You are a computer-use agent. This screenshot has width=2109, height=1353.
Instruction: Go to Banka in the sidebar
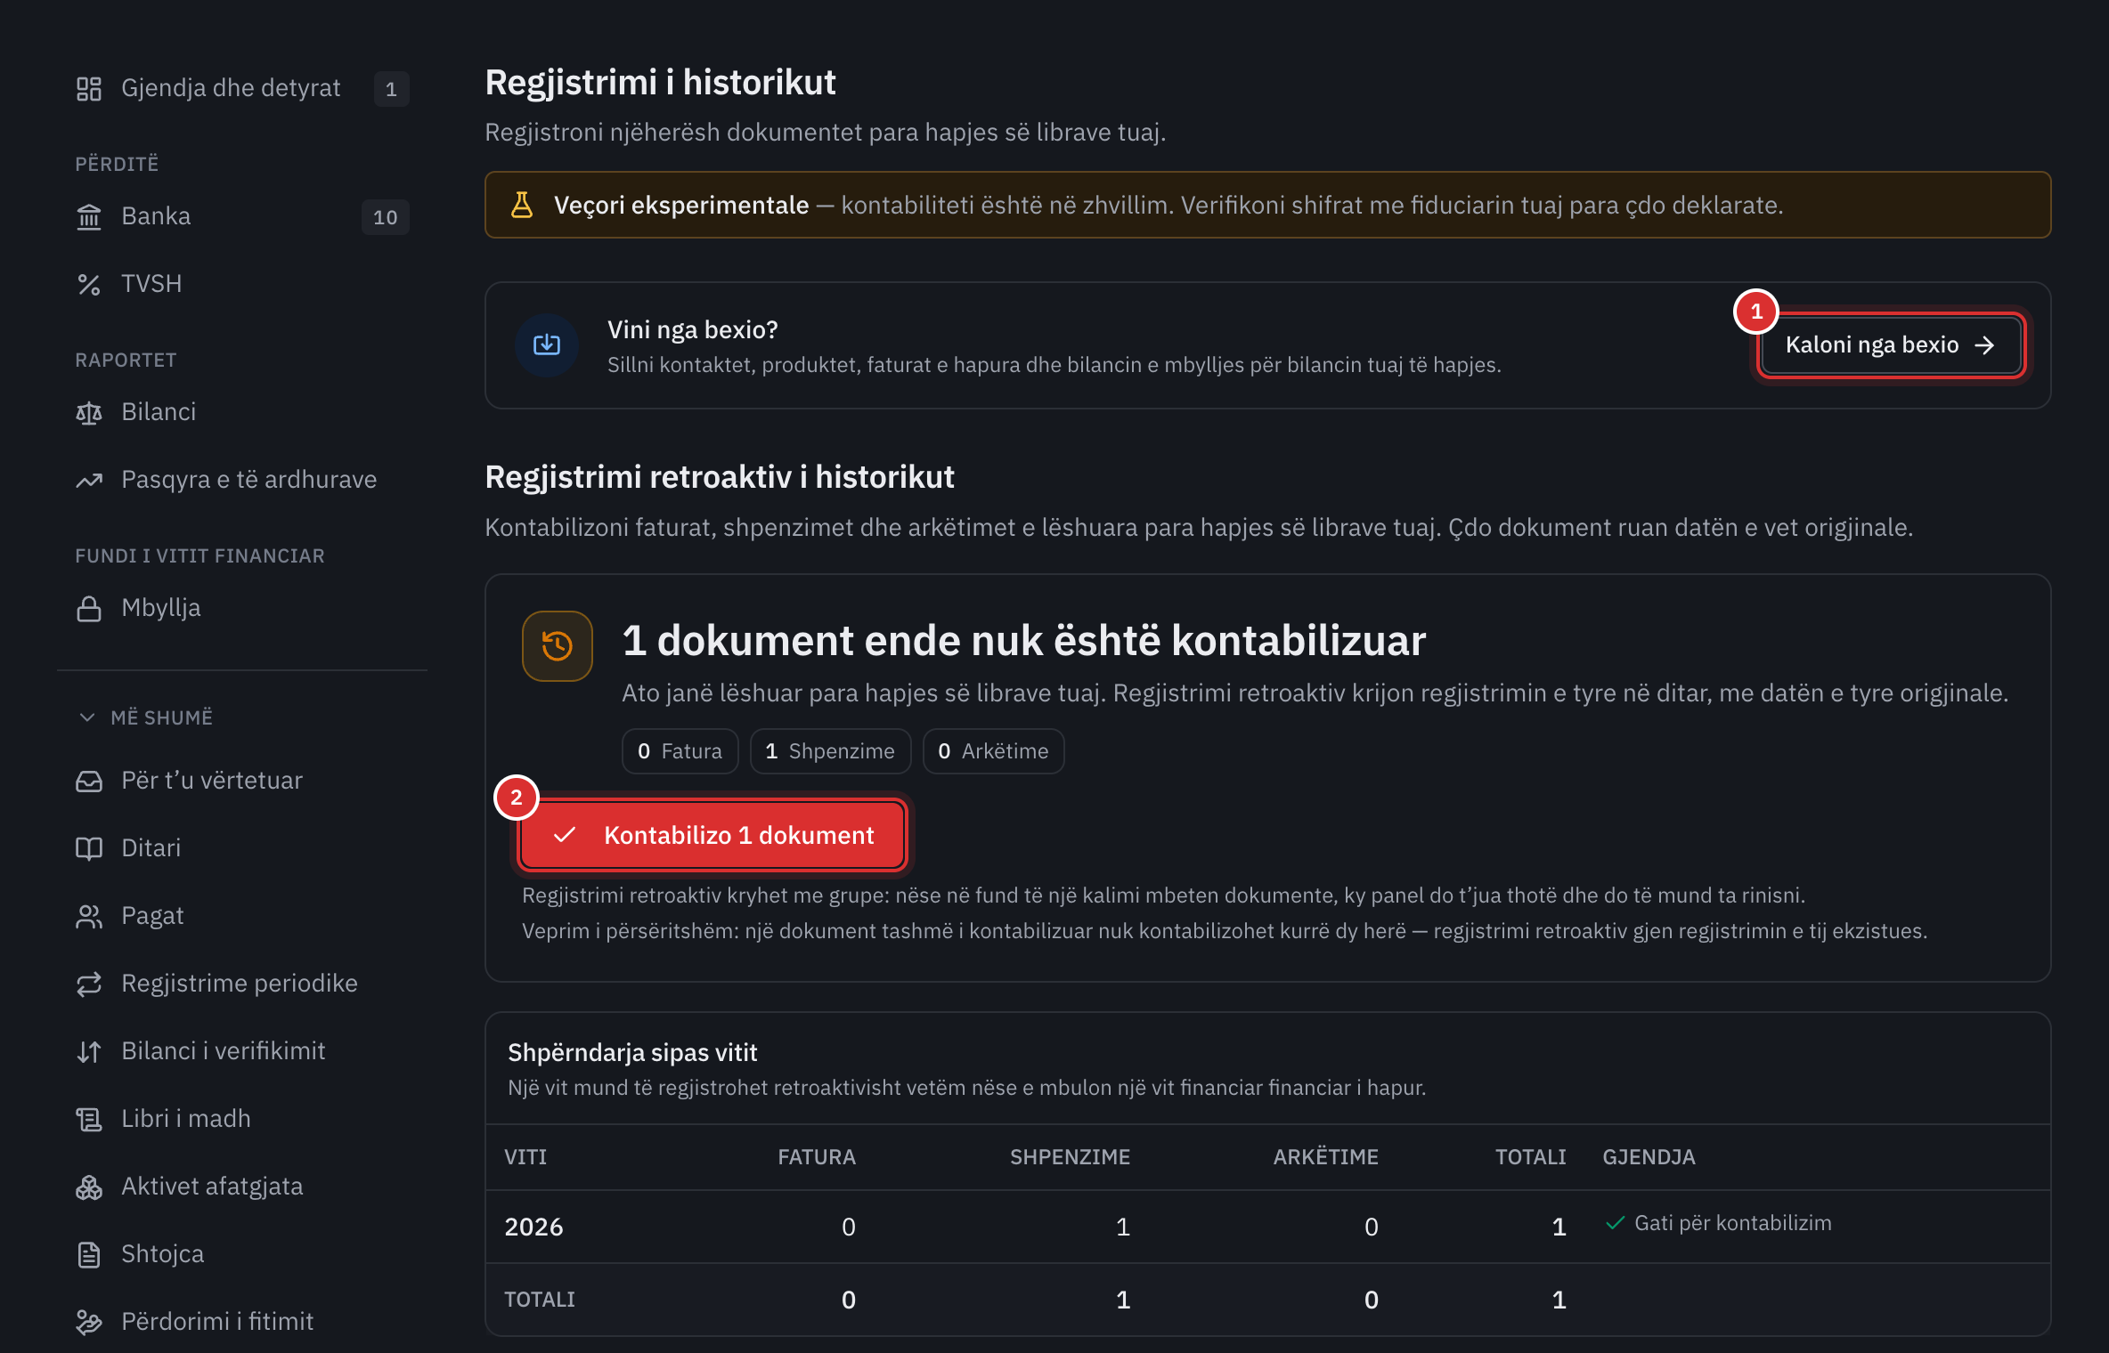242,216
